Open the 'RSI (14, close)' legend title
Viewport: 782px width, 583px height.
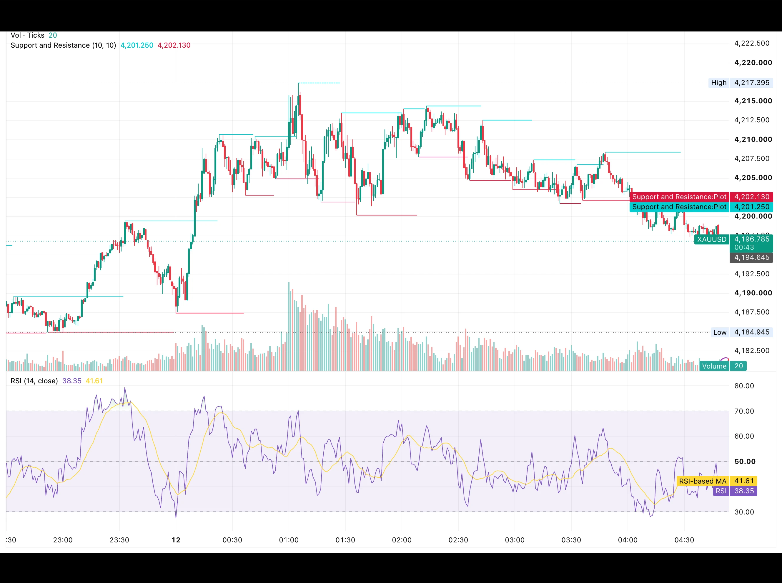click(34, 381)
